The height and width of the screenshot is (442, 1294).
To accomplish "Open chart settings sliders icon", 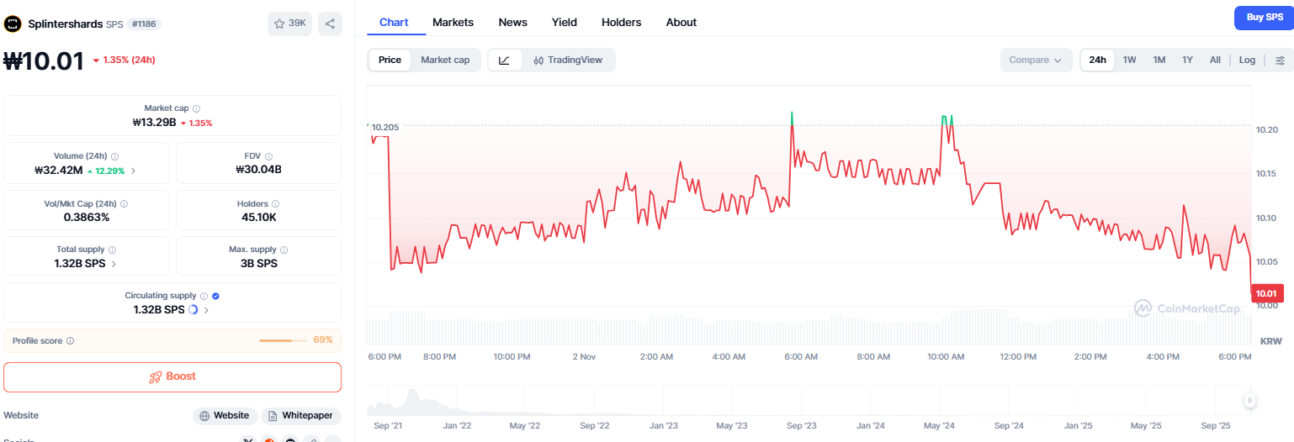I will click(1280, 60).
